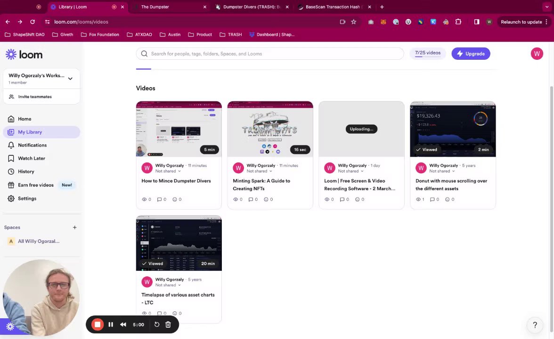The image size is (554, 339).
Task: Go back in browser
Action: pyautogui.click(x=8, y=22)
